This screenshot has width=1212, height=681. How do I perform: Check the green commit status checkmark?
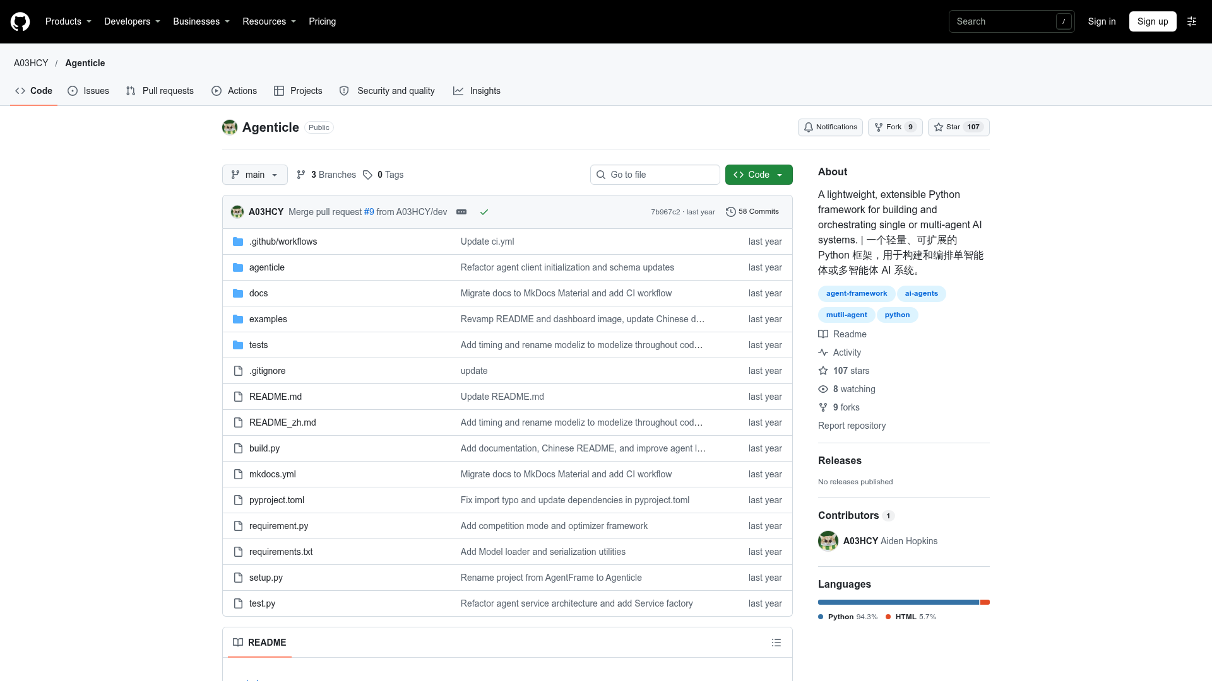484,212
